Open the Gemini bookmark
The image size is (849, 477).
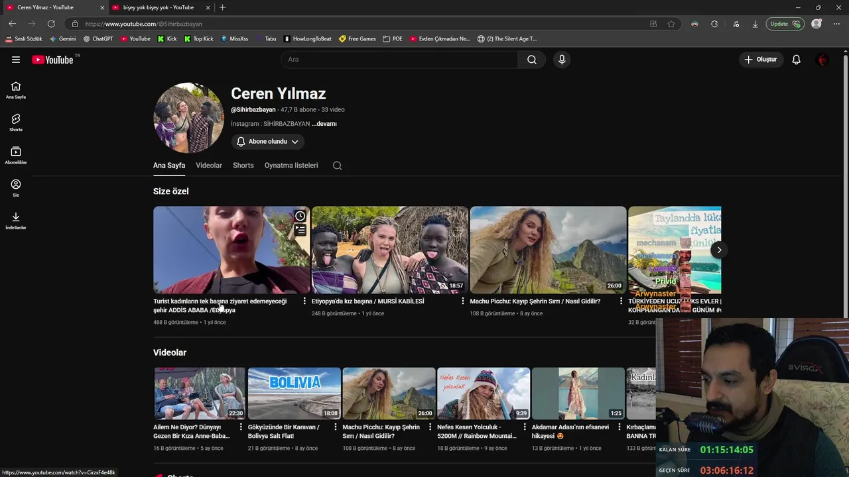[x=63, y=39]
